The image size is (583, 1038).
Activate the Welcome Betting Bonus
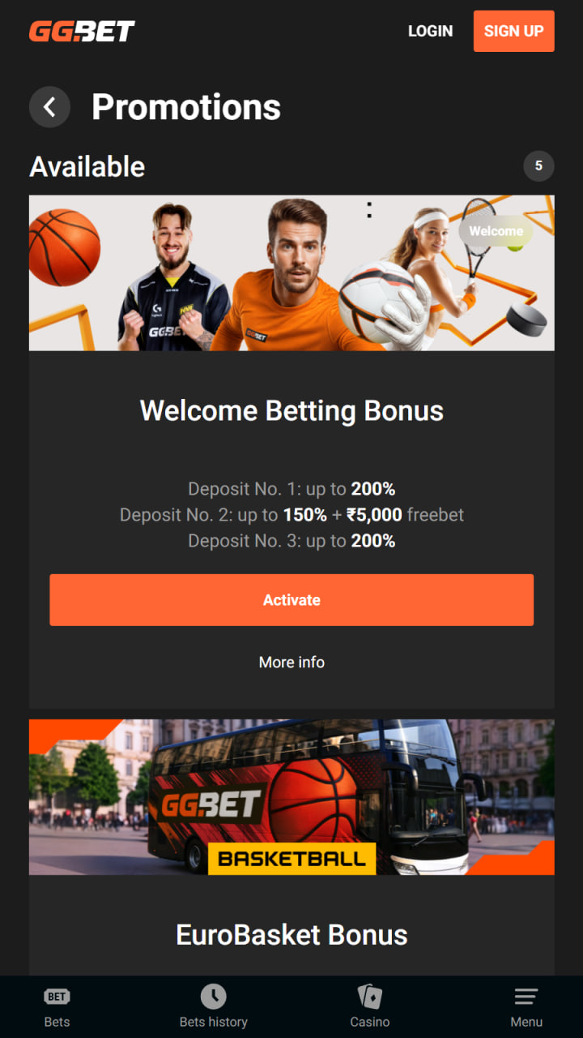(291, 600)
